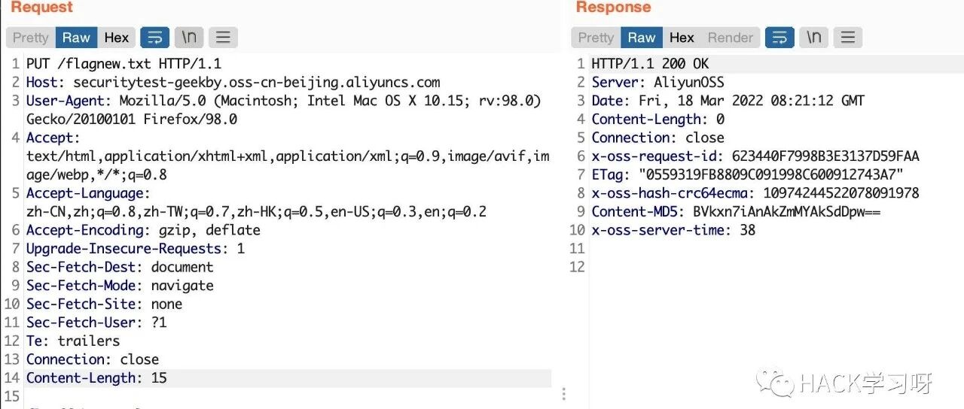Image resolution: width=964 pixels, height=409 pixels.
Task: Show non-printable \n characters in Request
Action: (x=189, y=37)
